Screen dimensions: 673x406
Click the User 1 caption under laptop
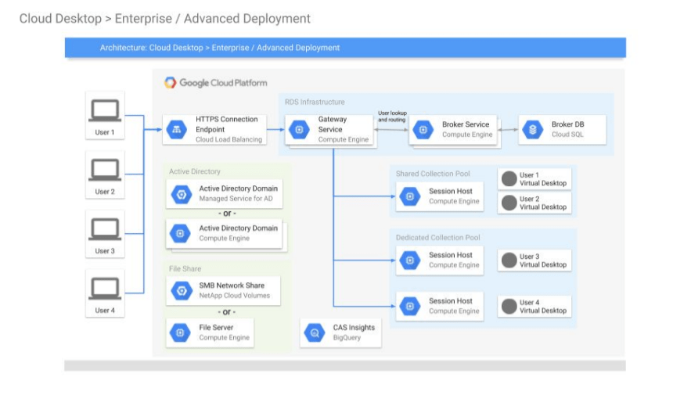tap(105, 132)
